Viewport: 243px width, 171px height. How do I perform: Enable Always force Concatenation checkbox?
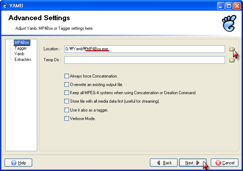66,76
